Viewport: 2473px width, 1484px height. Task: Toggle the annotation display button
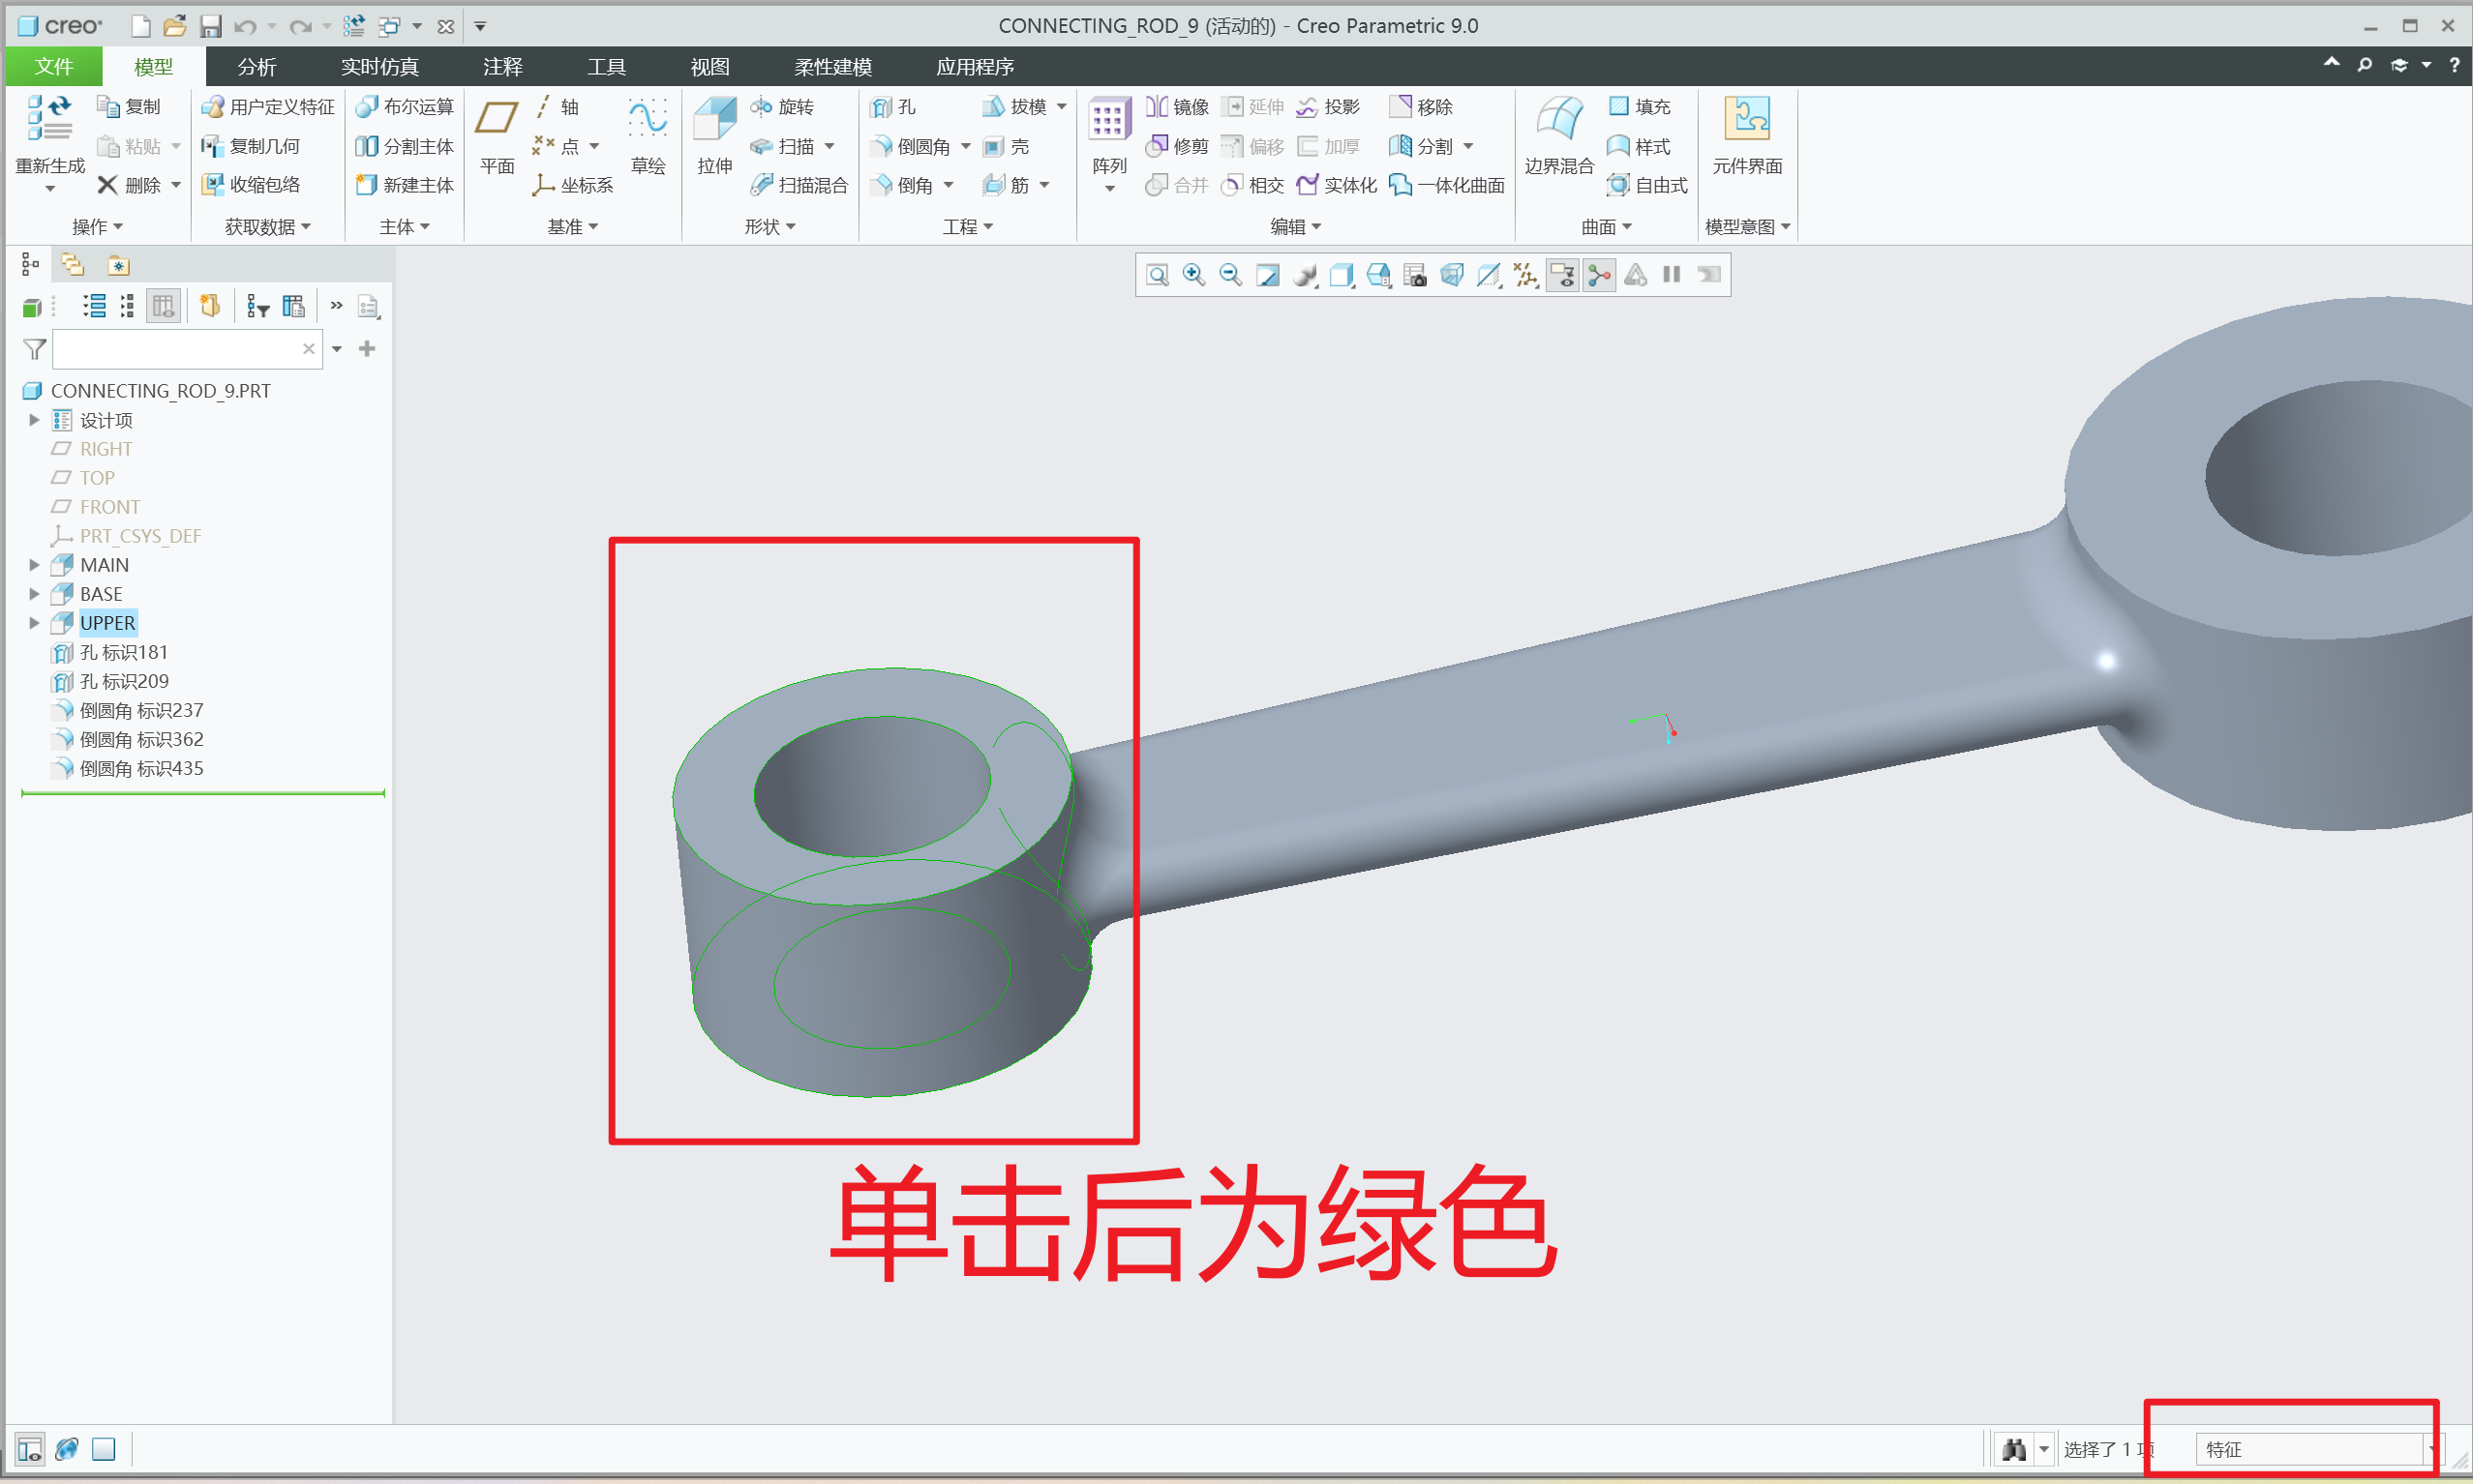tap(1562, 275)
